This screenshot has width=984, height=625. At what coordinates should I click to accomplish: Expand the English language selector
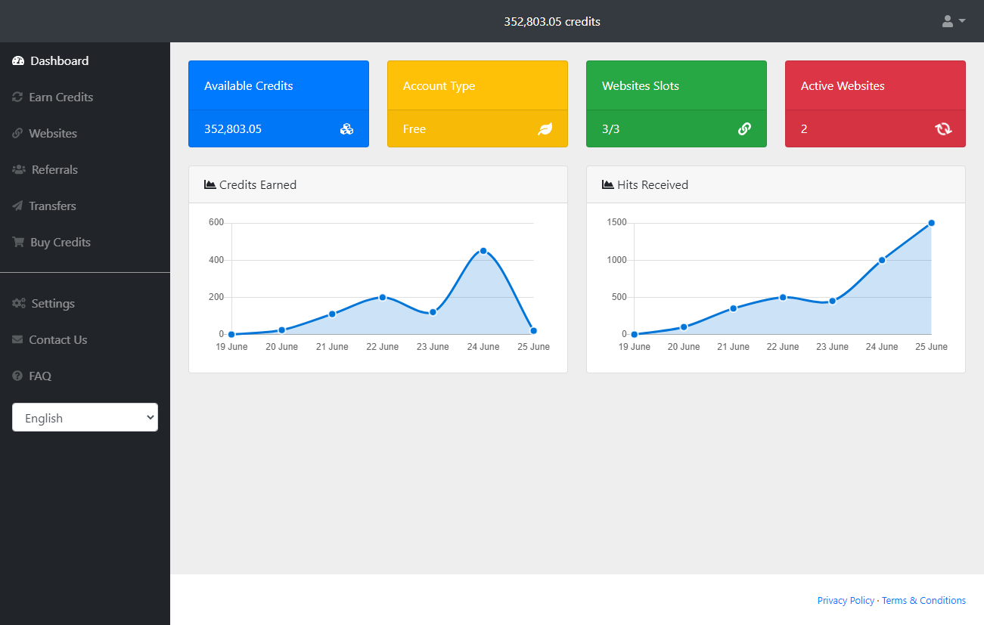[85, 418]
